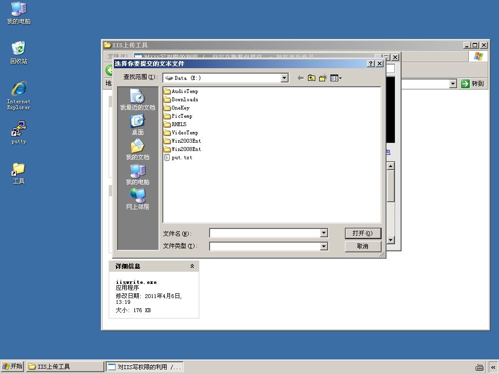499x374 pixels.
Task: Collapse the 详细信息 details panel
Action: point(192,266)
